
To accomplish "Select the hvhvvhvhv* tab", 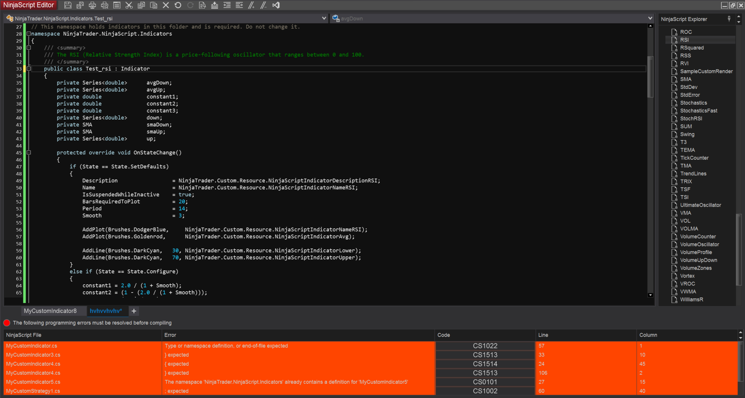I will click(106, 311).
